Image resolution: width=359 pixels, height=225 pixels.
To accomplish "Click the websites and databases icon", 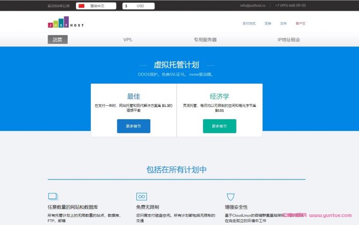I will click(x=52, y=196).
